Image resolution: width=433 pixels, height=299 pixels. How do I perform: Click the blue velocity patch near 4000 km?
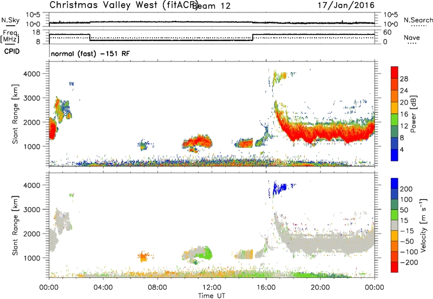[x=279, y=188]
